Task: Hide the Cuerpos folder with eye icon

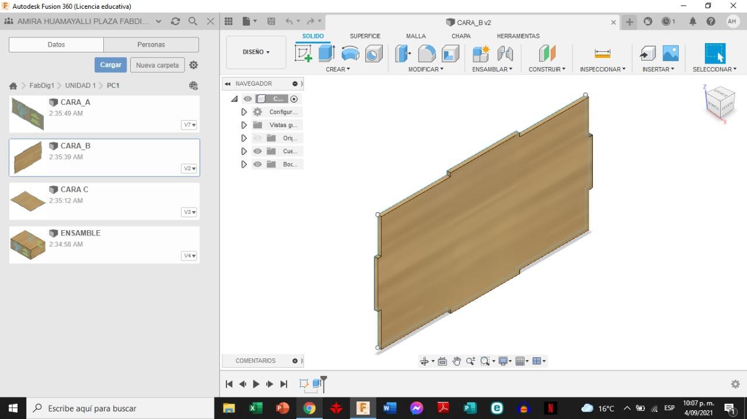Action: [x=257, y=151]
